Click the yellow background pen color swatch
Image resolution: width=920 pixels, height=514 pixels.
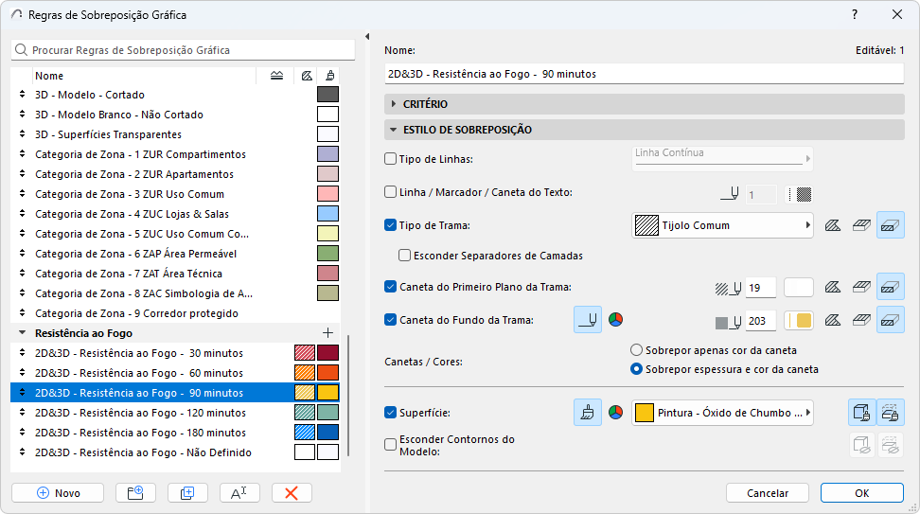[x=800, y=320]
